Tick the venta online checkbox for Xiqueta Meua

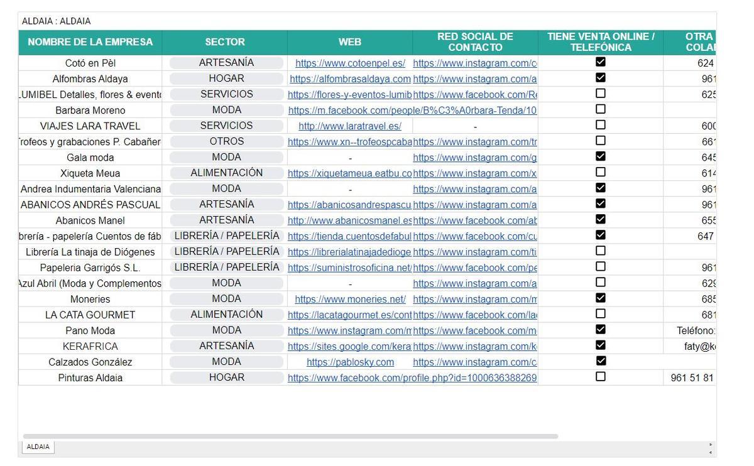(x=600, y=172)
